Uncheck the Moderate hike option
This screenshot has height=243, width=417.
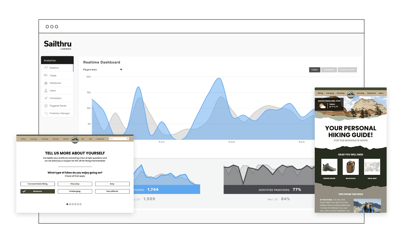pyautogui.click(x=38, y=191)
